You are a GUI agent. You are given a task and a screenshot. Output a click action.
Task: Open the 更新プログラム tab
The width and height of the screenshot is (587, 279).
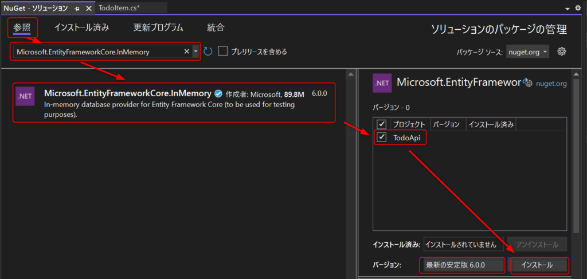[x=158, y=27]
